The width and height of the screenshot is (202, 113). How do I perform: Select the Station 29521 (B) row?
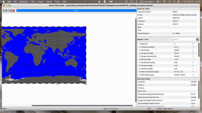point(167,18)
